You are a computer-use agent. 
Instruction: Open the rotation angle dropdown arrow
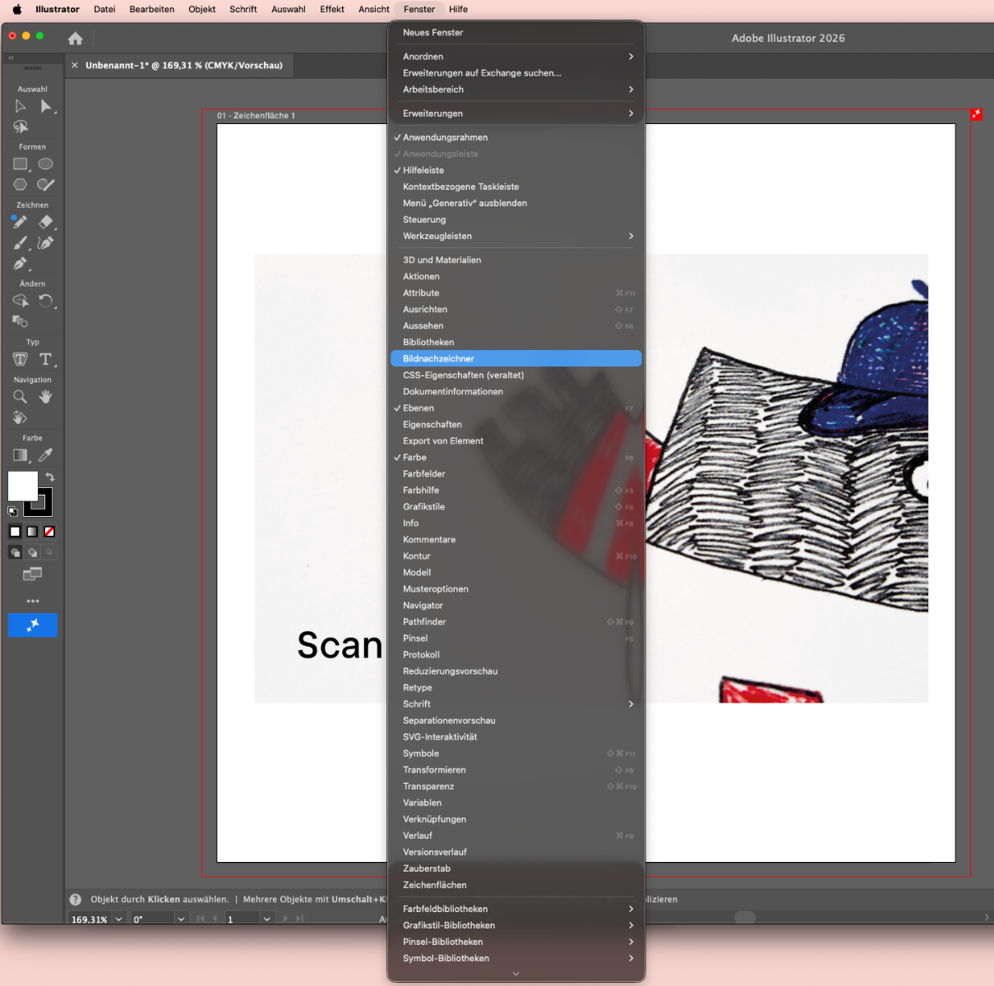(x=181, y=919)
